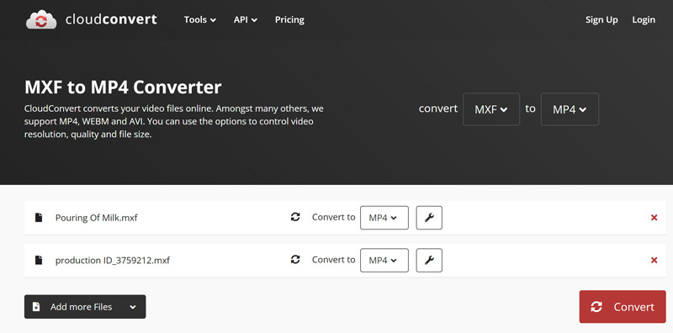This screenshot has width=673, height=333.
Task: Open the API menu
Action: coord(246,19)
